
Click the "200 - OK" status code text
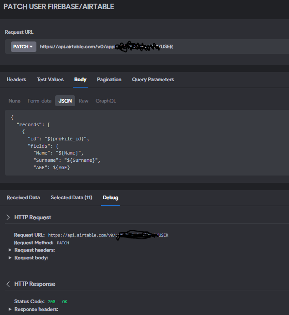[57, 301]
